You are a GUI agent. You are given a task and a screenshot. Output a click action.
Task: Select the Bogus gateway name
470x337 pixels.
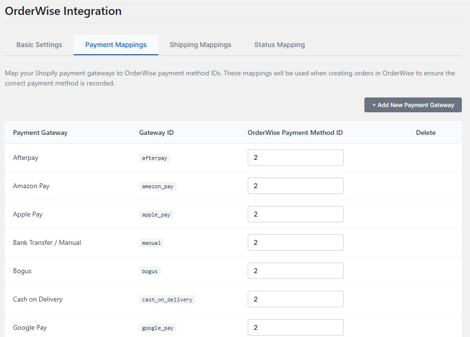pos(22,271)
